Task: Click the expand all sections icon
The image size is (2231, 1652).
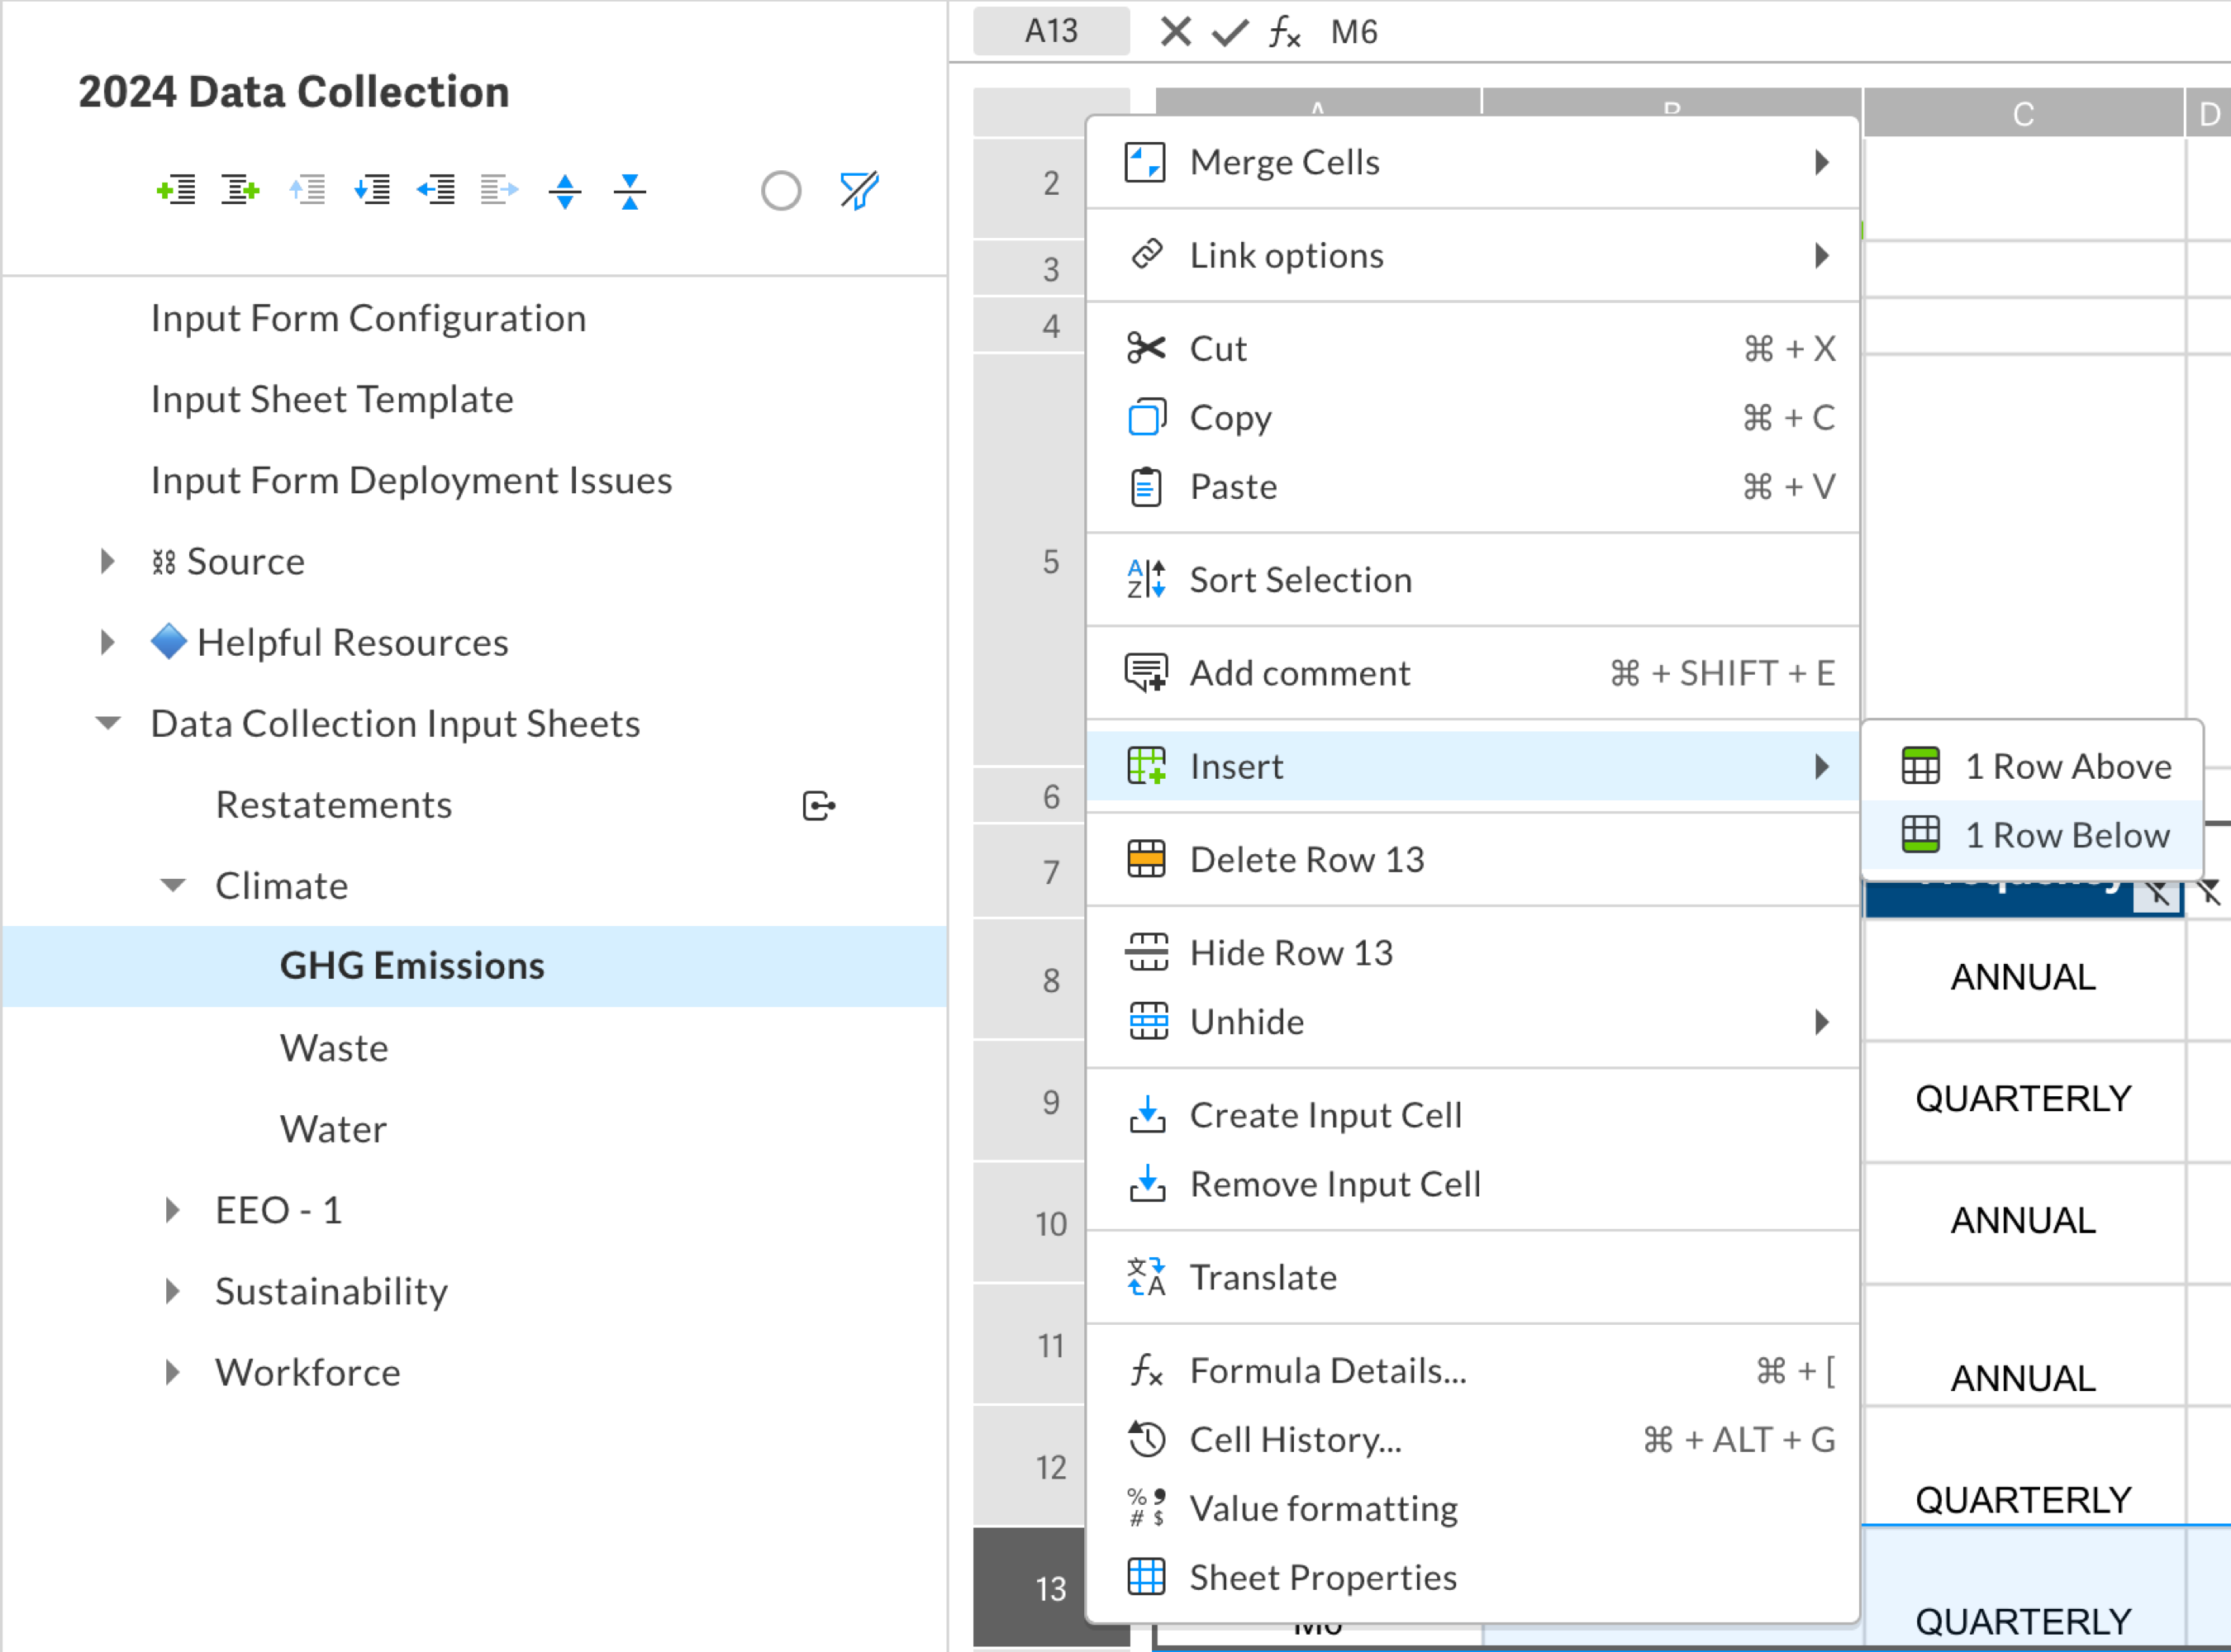Action: click(x=565, y=190)
